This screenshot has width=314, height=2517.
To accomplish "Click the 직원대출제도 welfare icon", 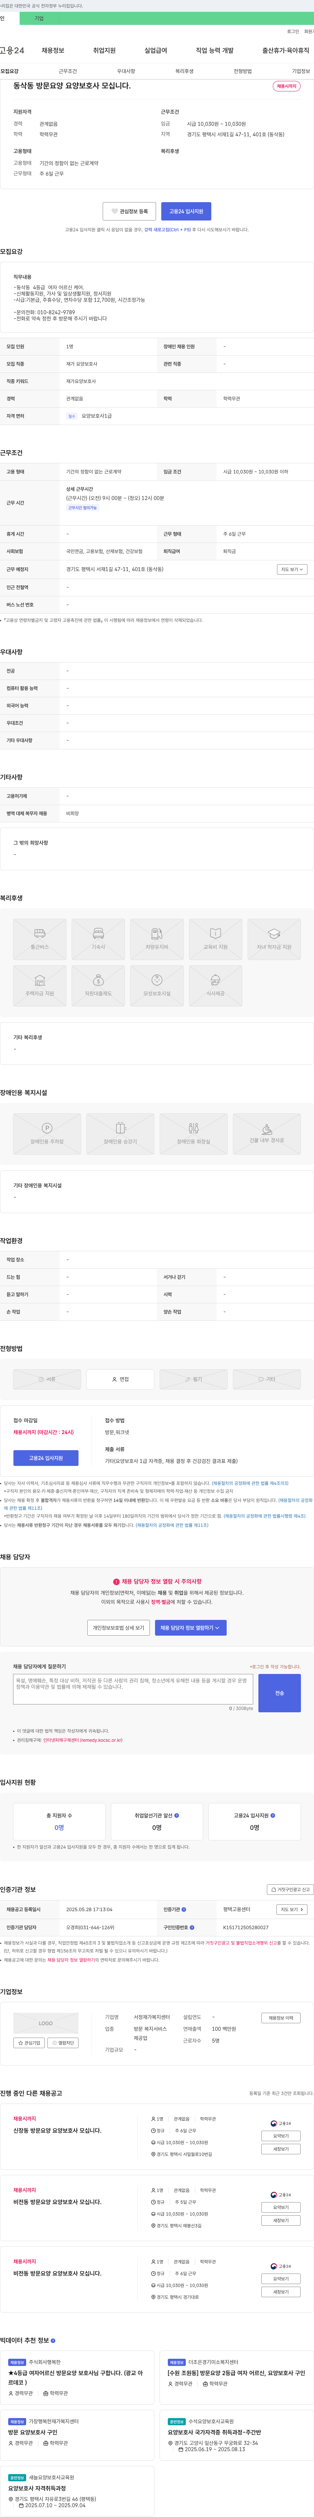I will click(x=98, y=986).
